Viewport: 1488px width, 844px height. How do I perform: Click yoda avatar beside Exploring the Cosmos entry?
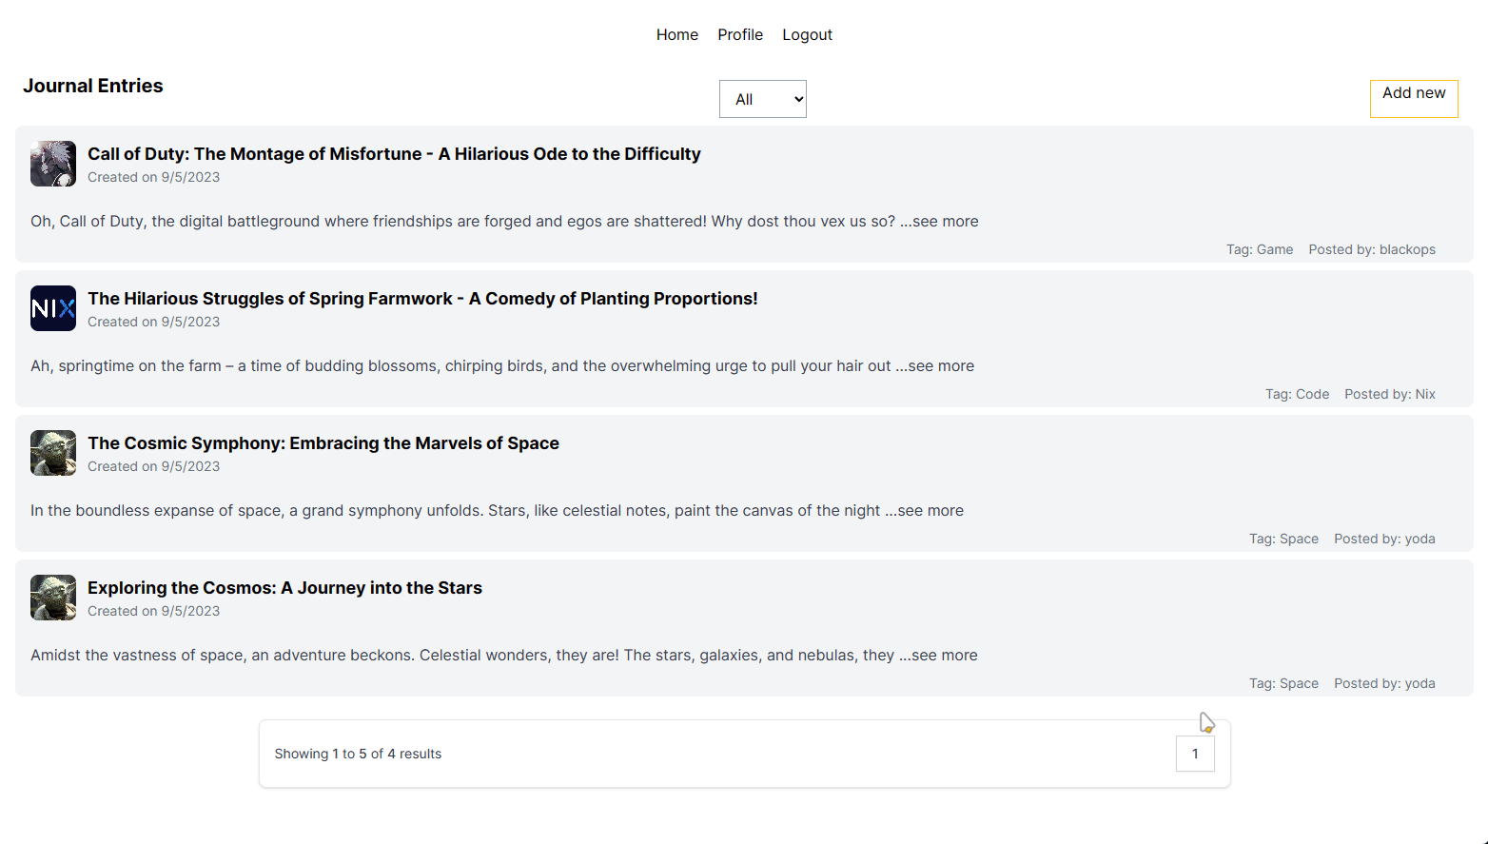53,598
